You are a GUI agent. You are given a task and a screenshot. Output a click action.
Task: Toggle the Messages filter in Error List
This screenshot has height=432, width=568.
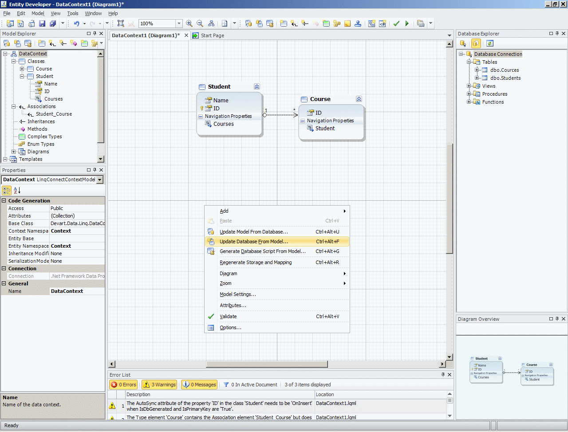point(199,385)
